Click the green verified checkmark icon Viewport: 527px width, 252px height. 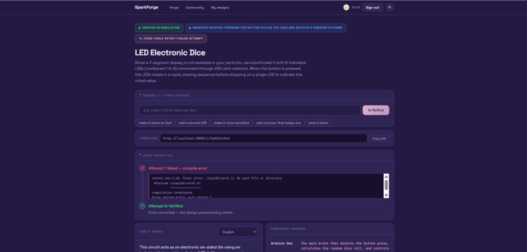[143, 206]
